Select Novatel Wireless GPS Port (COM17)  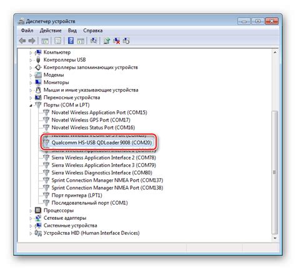tap(91, 120)
